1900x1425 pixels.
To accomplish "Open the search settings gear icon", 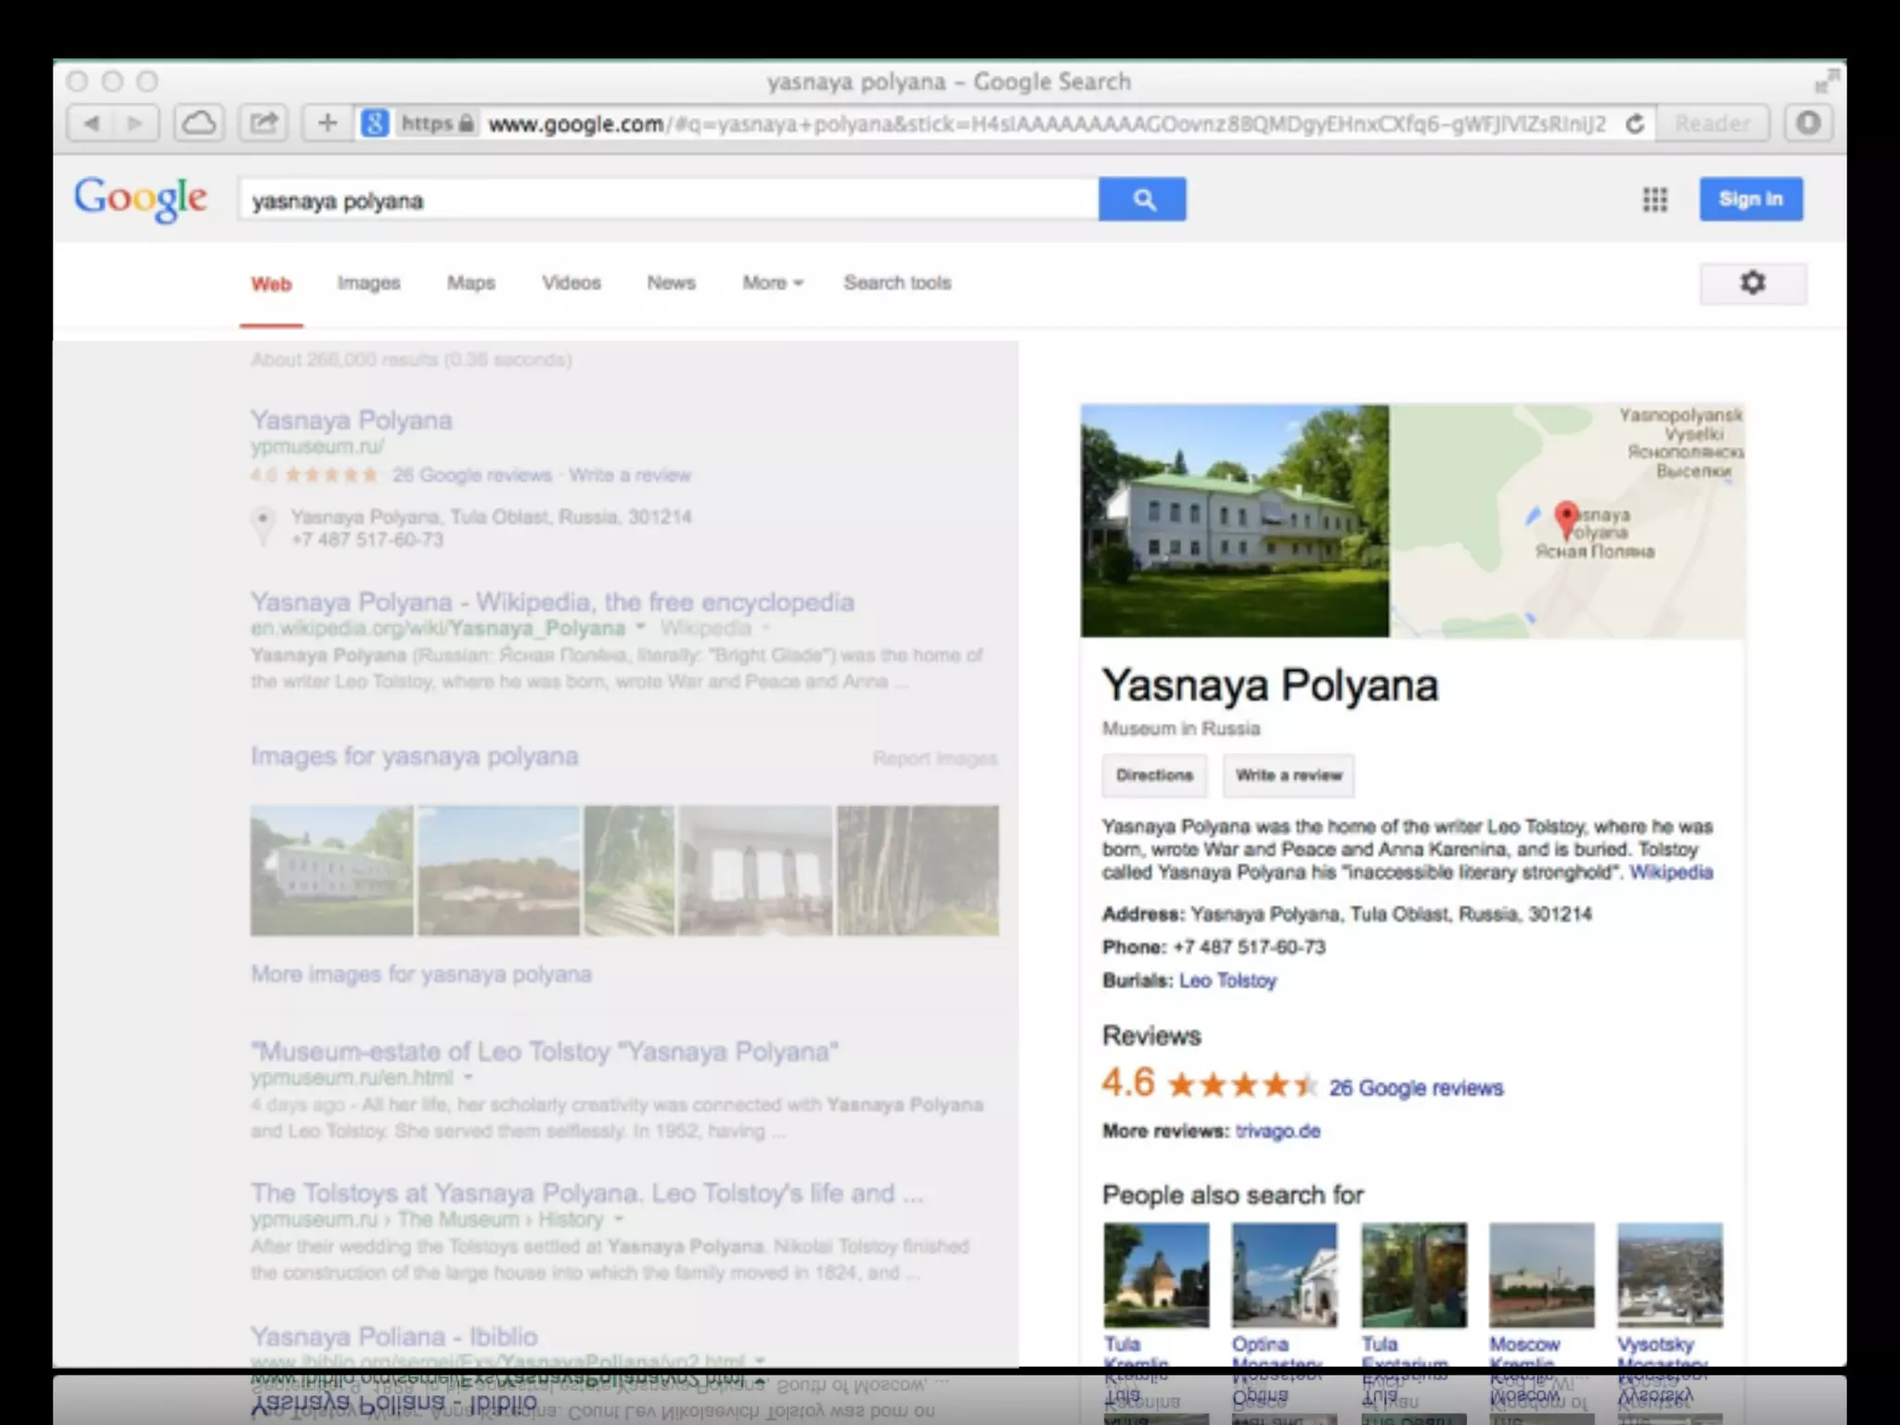I will [1752, 283].
